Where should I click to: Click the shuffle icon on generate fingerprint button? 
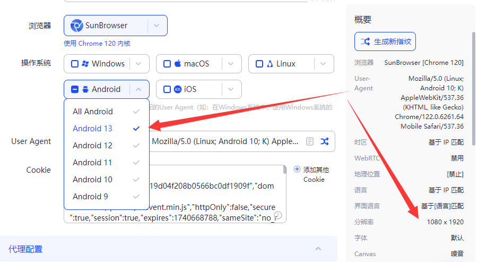pos(365,41)
